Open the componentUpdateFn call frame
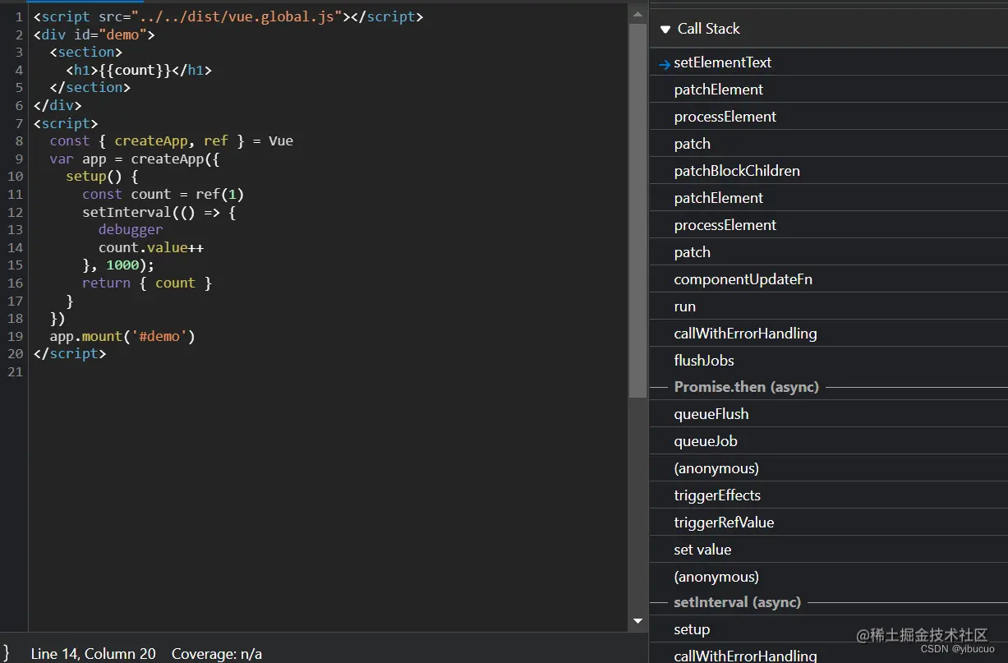Screen dimensions: 1008x663 [829, 279]
